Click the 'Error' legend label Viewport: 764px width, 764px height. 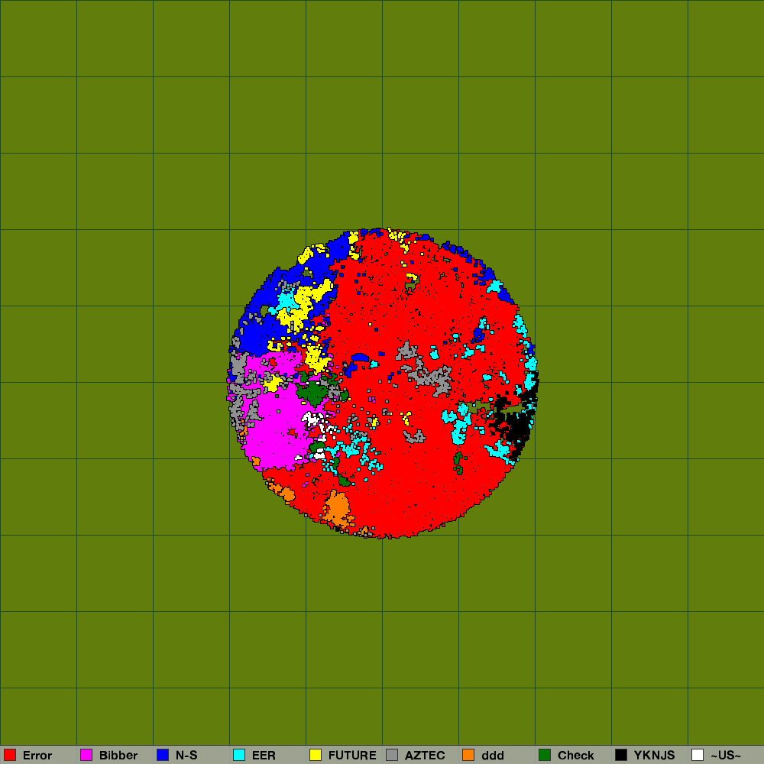pos(37,756)
